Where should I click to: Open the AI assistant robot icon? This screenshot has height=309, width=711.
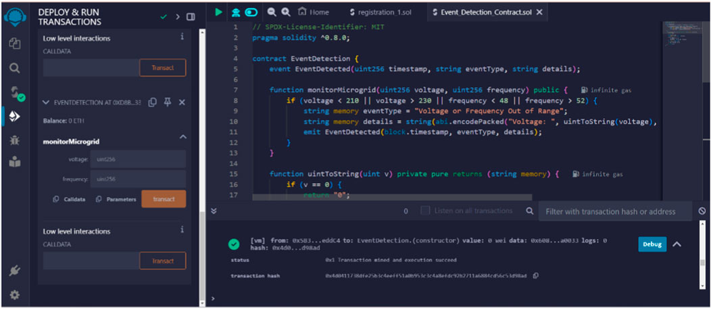click(x=235, y=12)
